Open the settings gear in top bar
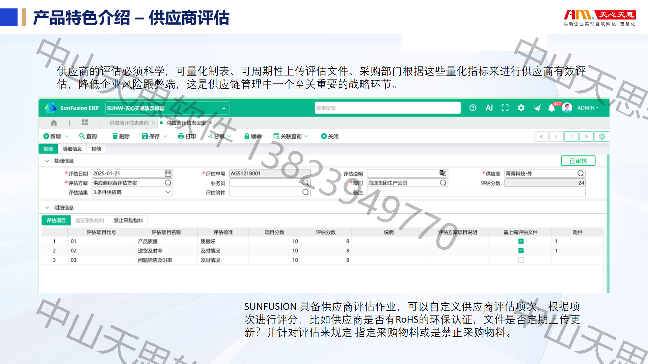648x364 pixels. tap(521, 108)
